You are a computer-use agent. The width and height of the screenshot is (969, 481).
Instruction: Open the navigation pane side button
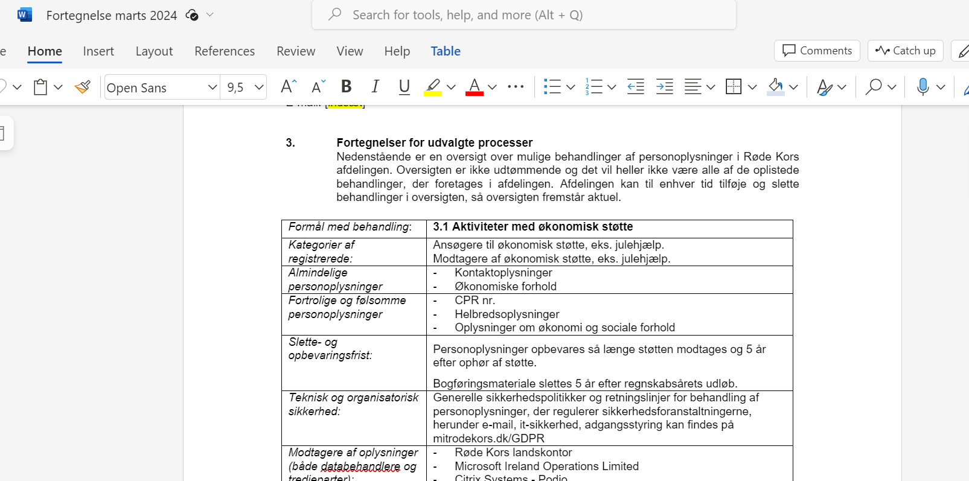click(x=4, y=133)
